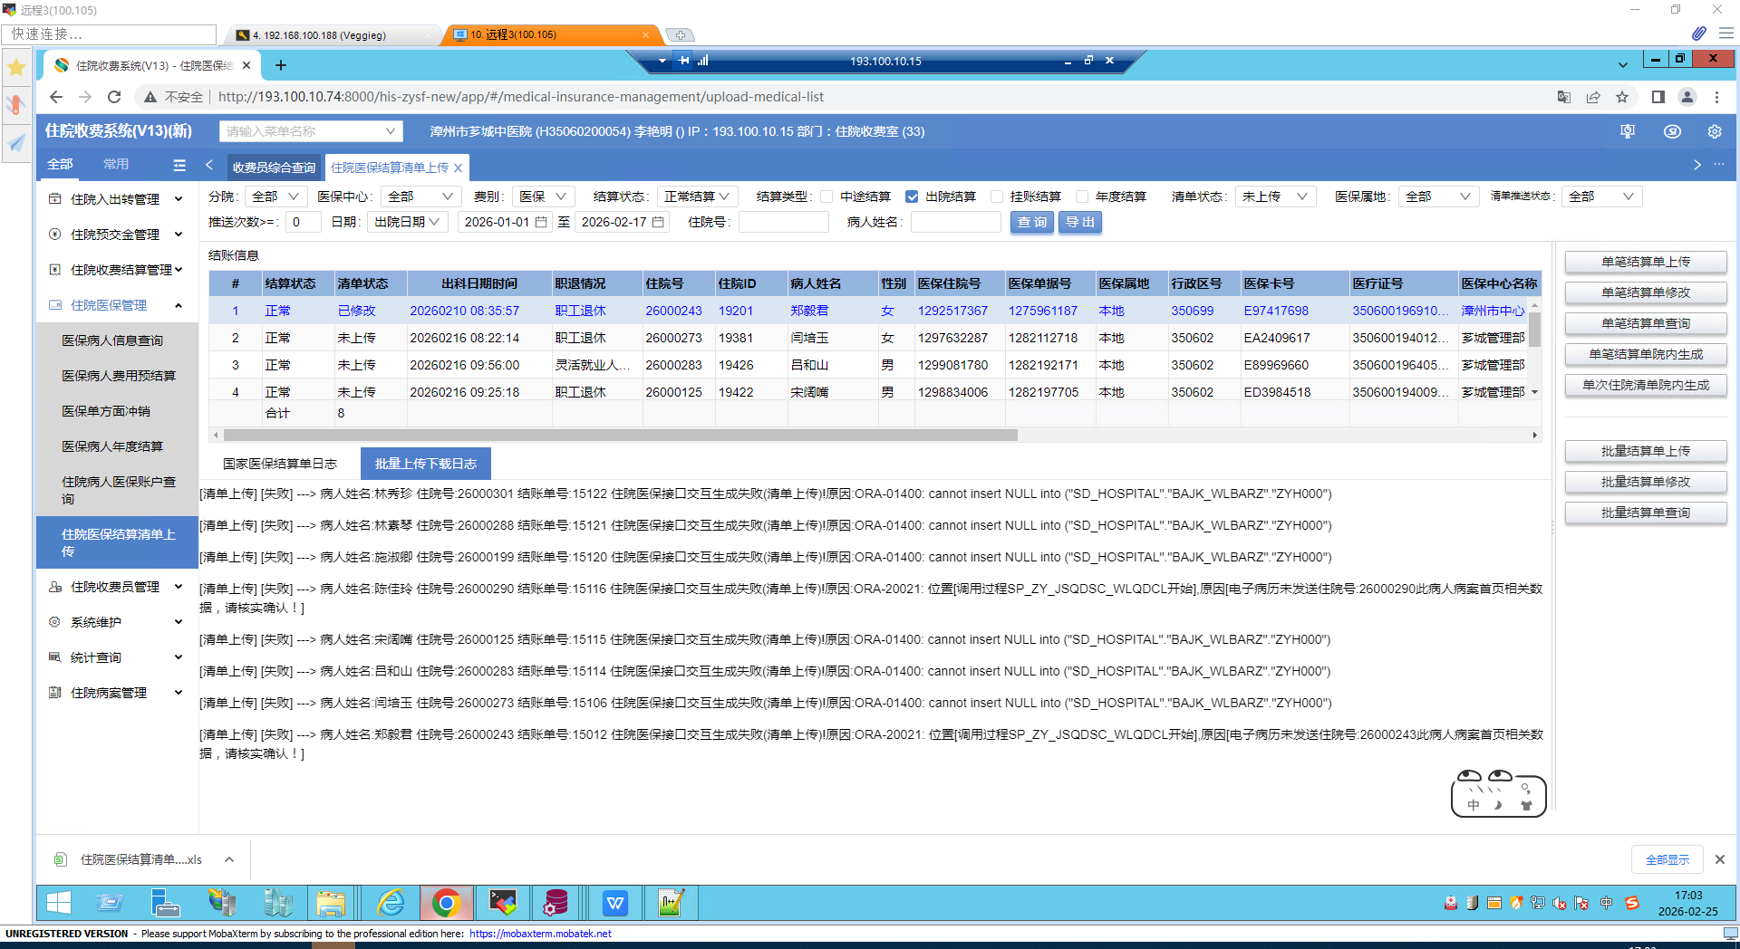Open the Chrome translate page icon
Screen dimensions: 1740x949
tap(1564, 97)
